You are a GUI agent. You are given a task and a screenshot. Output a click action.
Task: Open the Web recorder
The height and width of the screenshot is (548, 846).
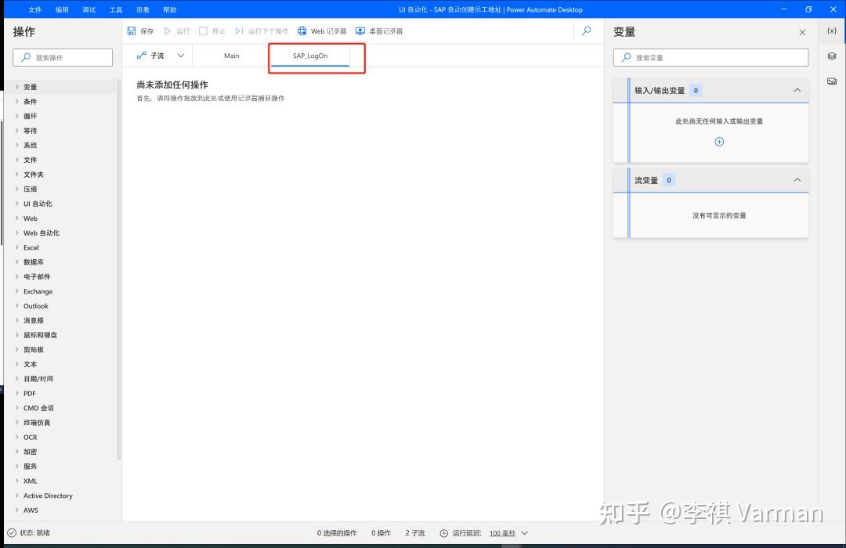click(x=321, y=31)
